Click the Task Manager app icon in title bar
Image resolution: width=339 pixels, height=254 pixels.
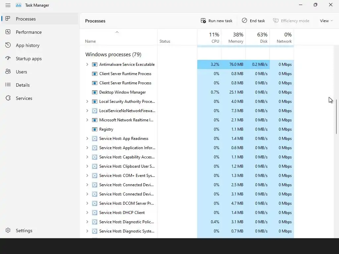point(19,5)
